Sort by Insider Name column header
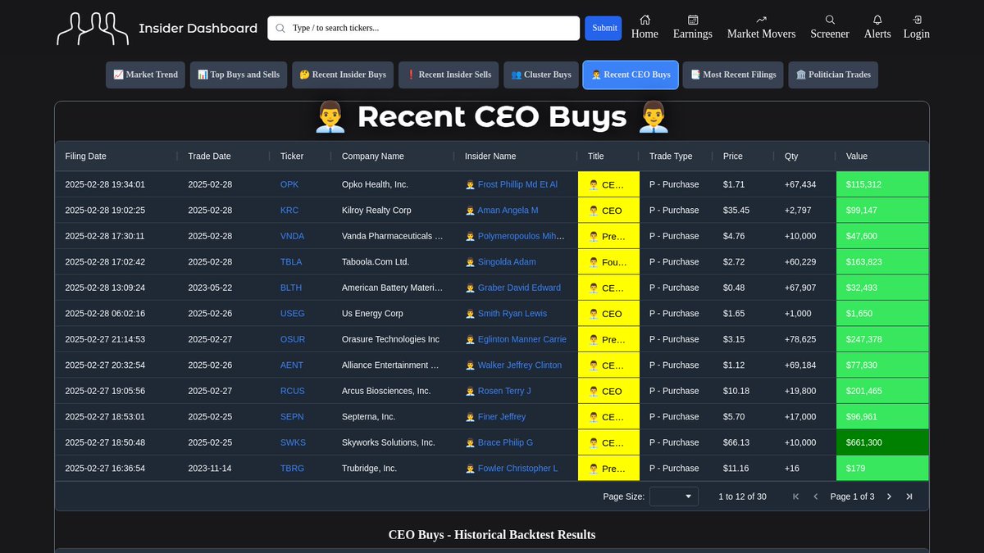The width and height of the screenshot is (984, 553). coord(490,156)
